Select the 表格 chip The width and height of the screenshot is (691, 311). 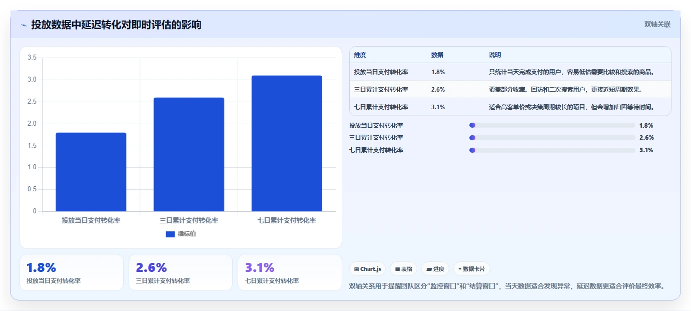(403, 269)
